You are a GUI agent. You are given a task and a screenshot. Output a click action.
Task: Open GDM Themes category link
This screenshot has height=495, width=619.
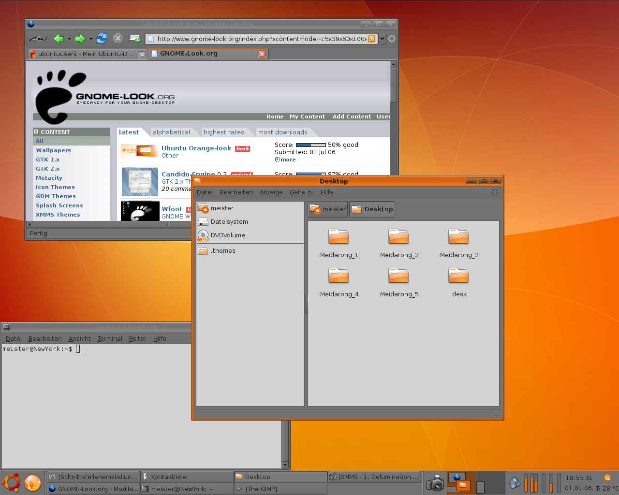(56, 196)
